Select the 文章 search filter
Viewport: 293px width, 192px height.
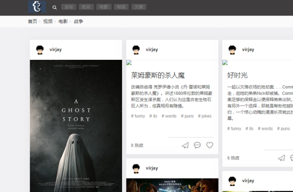(x=139, y=7)
